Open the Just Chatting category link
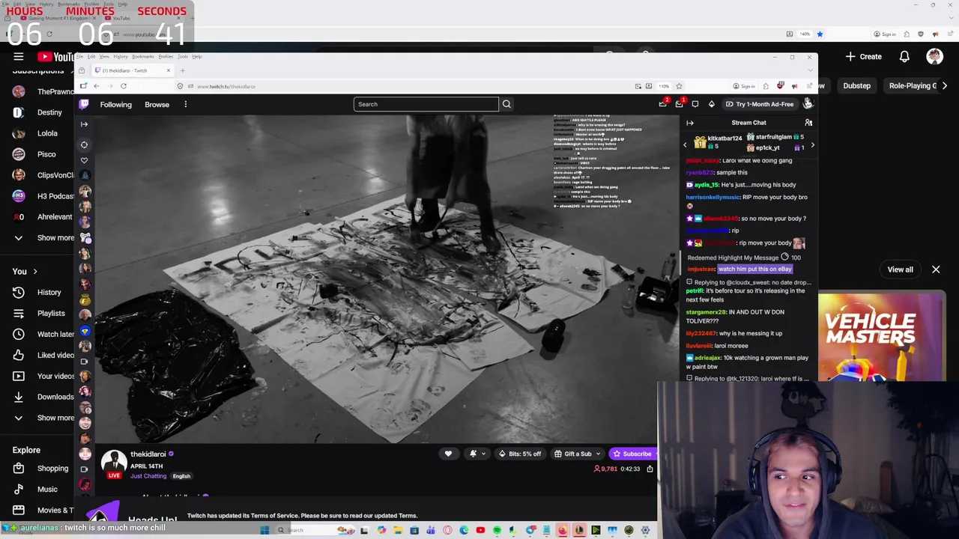 [148, 476]
